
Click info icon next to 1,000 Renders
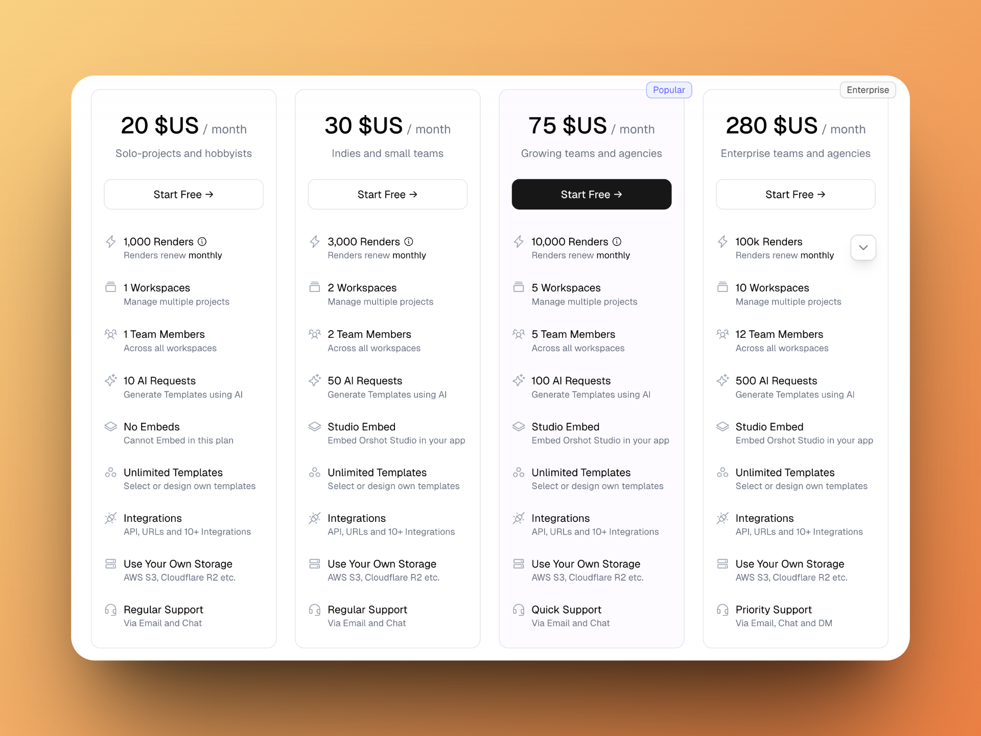(x=202, y=241)
